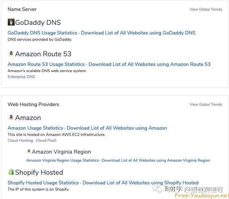
Task: Open GoDaddy DNS Usage Statistics link
Action: tap(43, 33)
